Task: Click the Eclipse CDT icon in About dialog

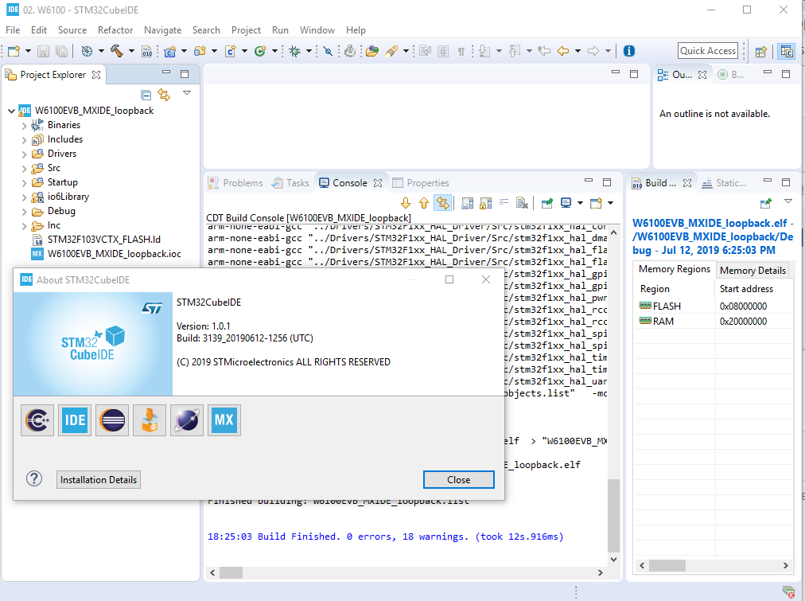Action: (x=37, y=420)
